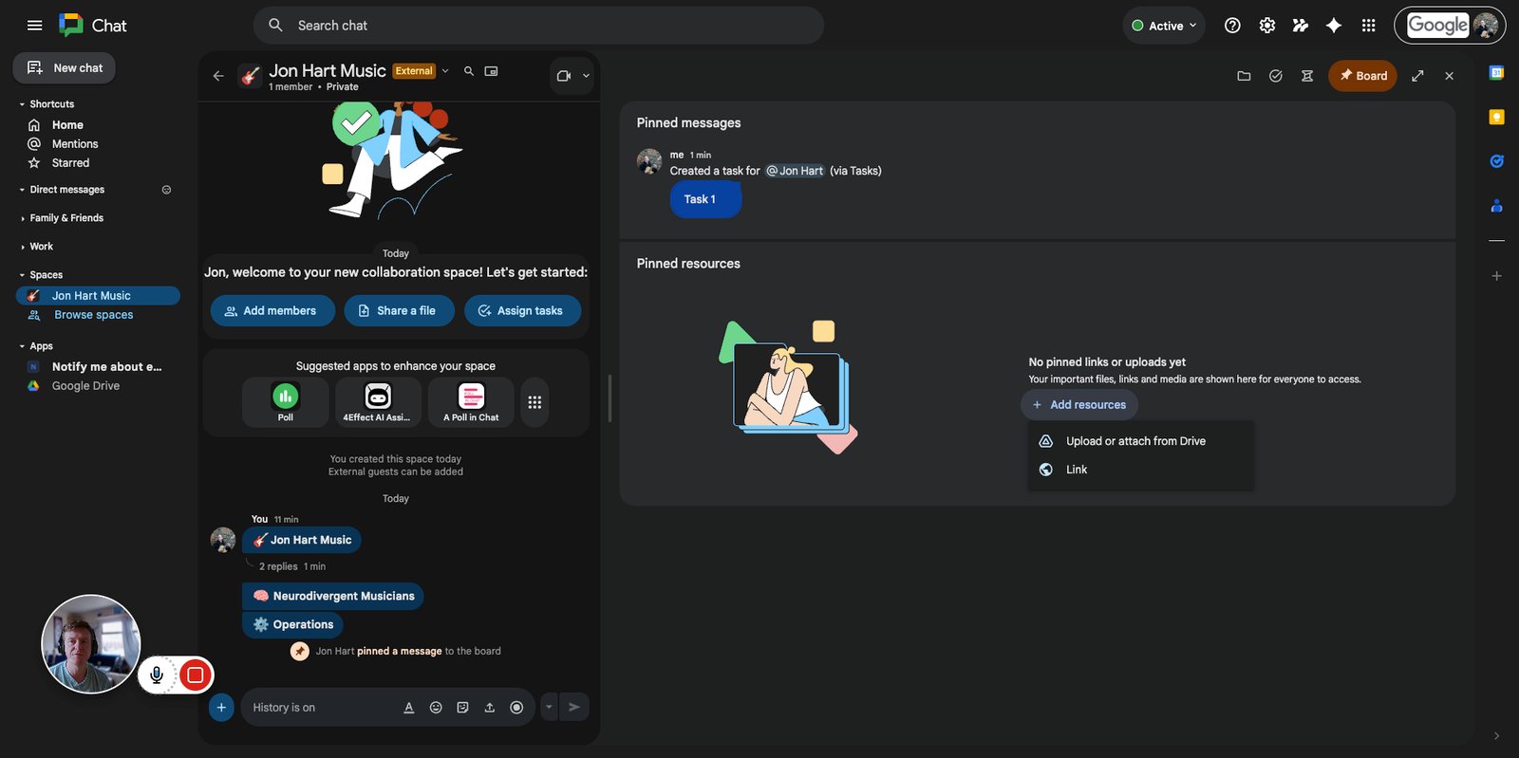
Task: Open the space name dropdown chevron
Action: pos(445,71)
